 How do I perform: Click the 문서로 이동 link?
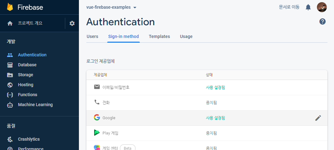[x=289, y=7]
